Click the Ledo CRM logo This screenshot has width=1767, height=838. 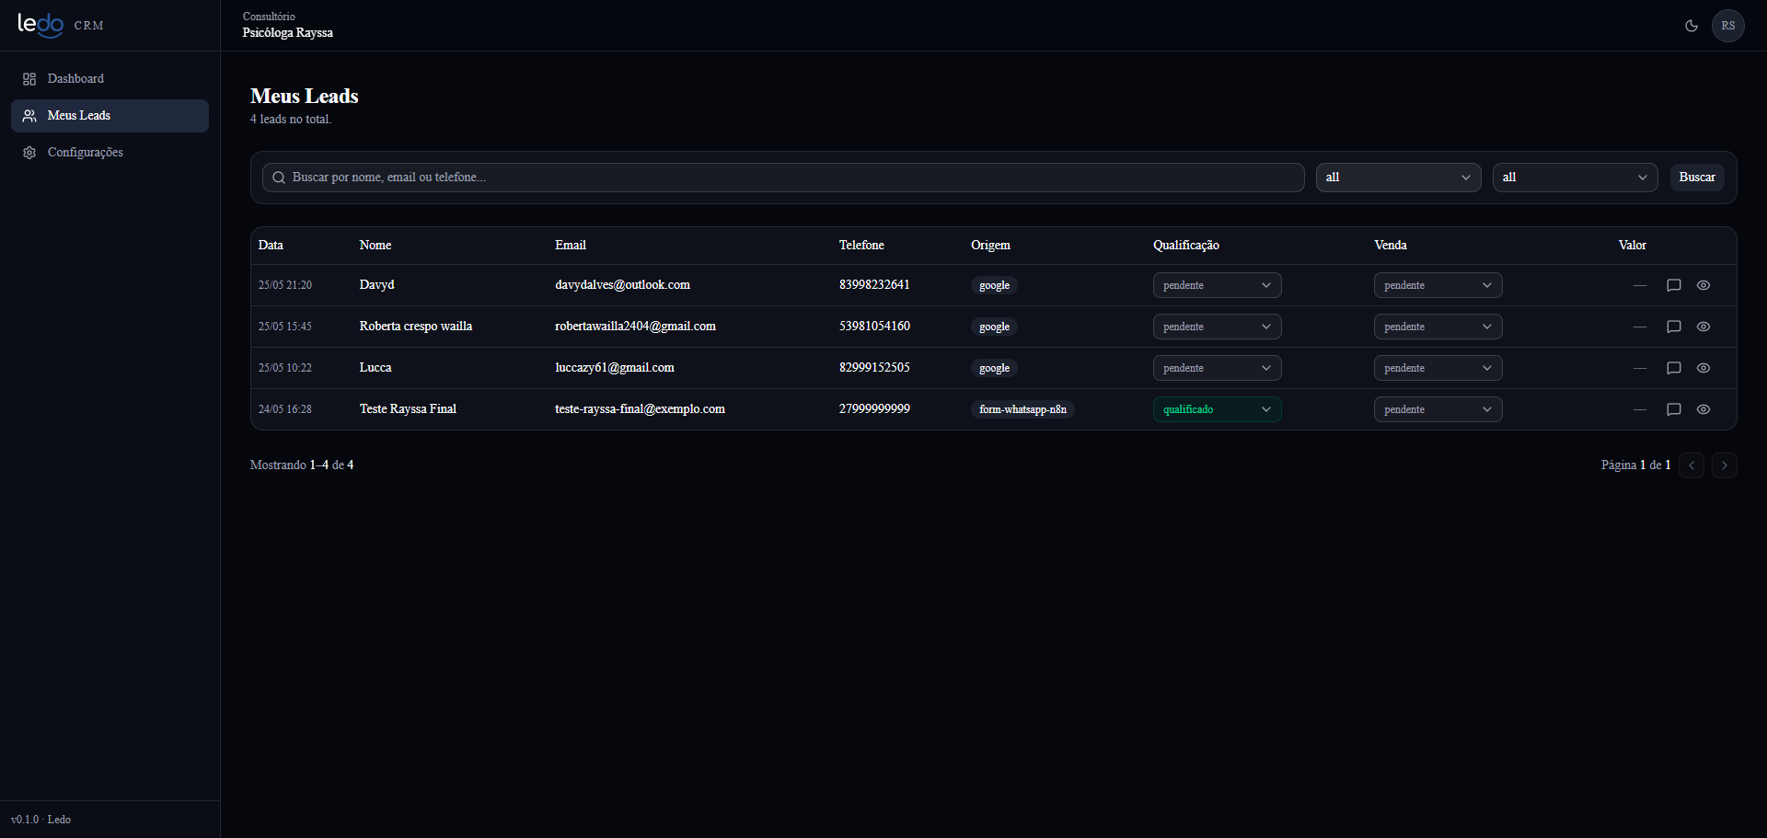pos(61,25)
